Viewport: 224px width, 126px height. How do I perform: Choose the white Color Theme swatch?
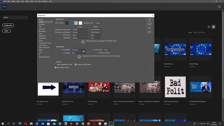pyautogui.click(x=80, y=23)
